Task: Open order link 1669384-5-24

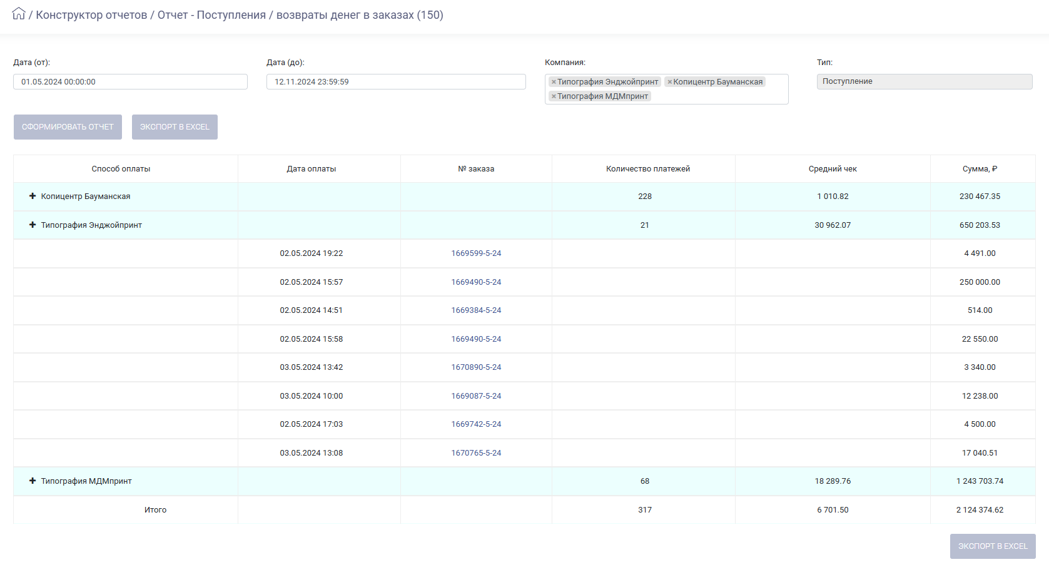Action: (476, 310)
